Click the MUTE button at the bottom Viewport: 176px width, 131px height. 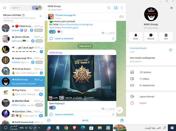85,120
